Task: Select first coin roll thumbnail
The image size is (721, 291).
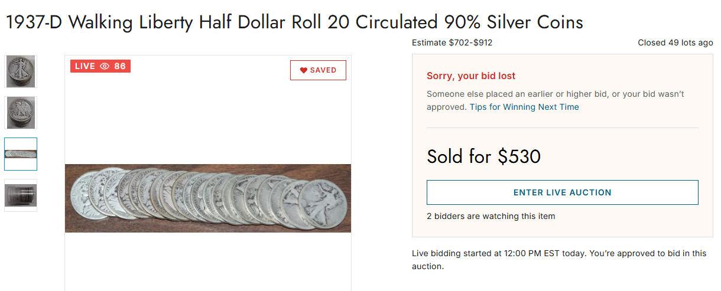Action: tap(21, 71)
